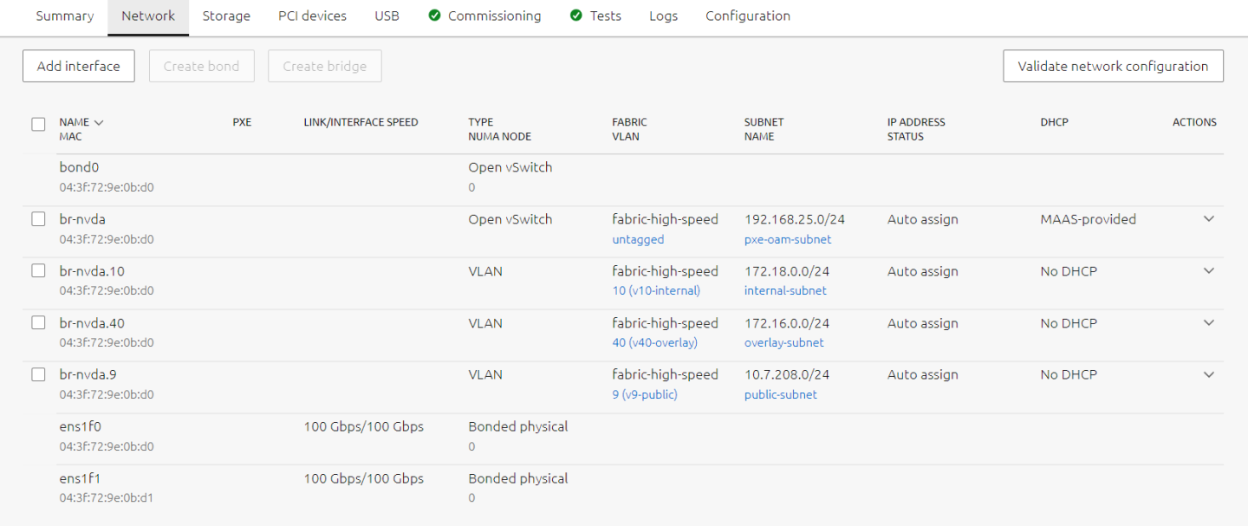
Task: Open actions chevron for br-nvda.10
Action: click(x=1209, y=271)
